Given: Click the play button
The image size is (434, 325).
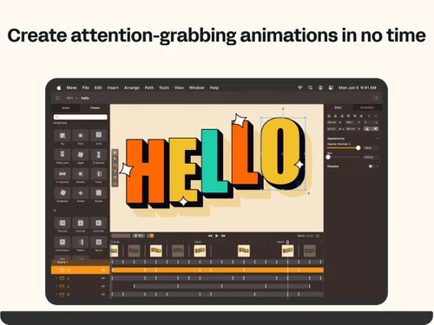Looking at the screenshot, I should point(217,236).
